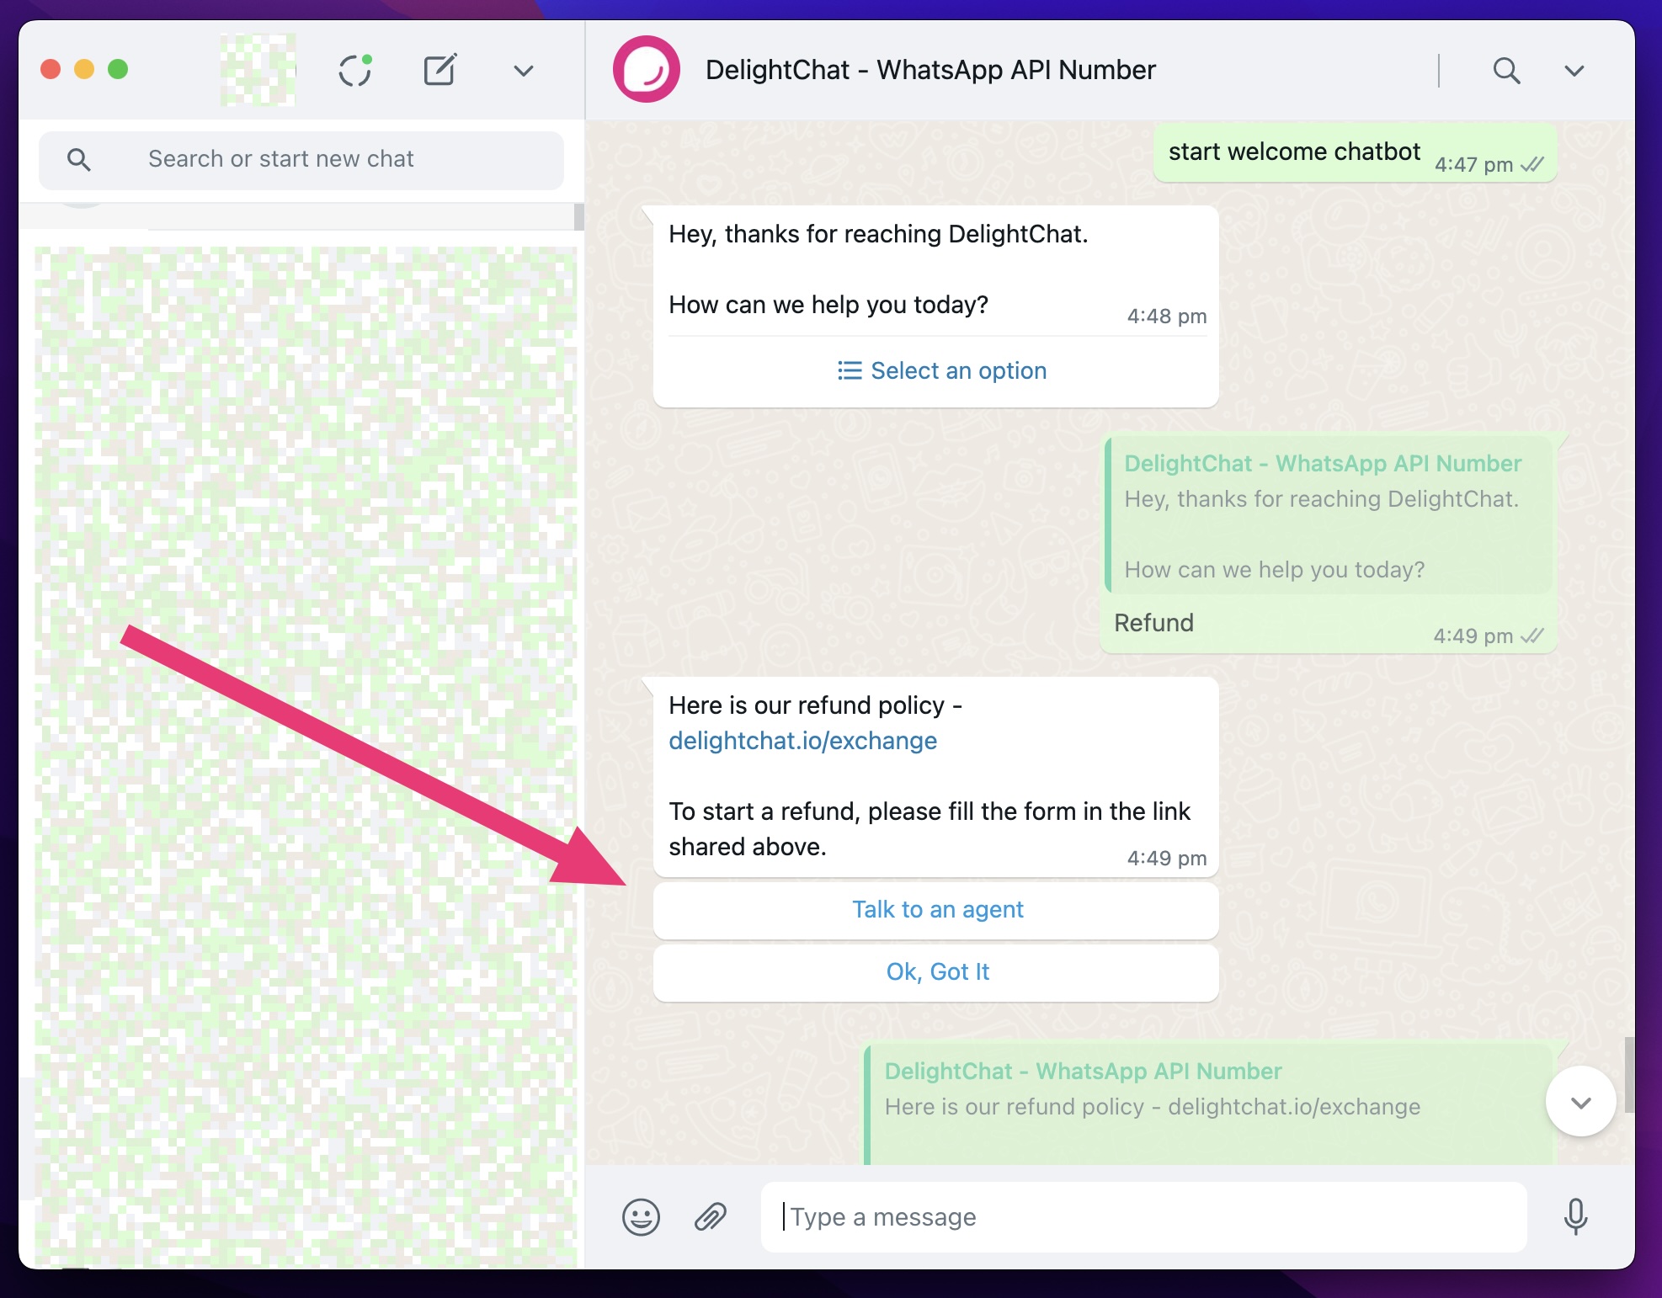Screen dimensions: 1662x1298
Task: Open the delightchat.io/exchange link
Action: click(x=802, y=741)
